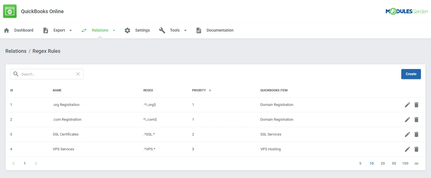The width and height of the screenshot is (431, 178).
Task: Click the Documentation page icon
Action: click(199, 30)
